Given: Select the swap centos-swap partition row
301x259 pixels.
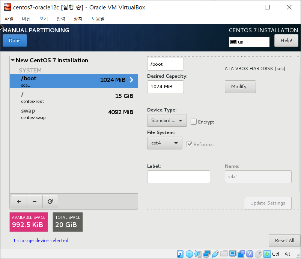Looking at the screenshot, I should pyautogui.click(x=74, y=114).
